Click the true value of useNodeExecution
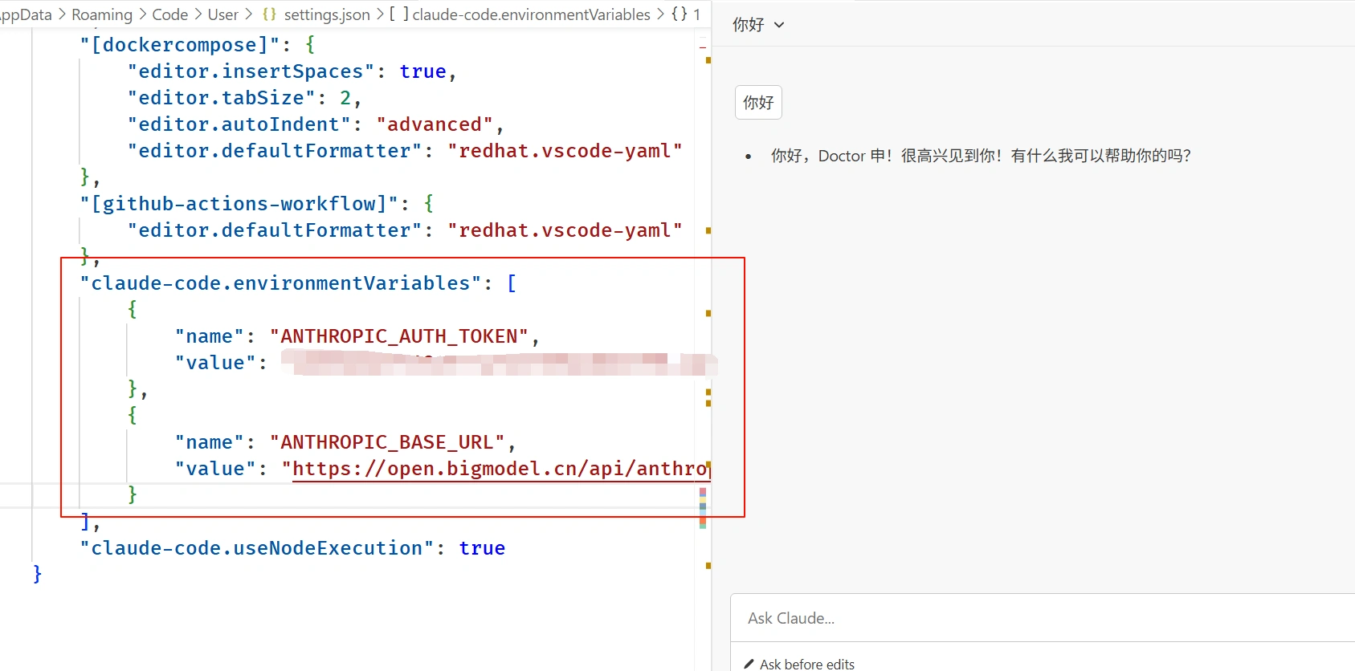1355x671 pixels. pos(482,548)
